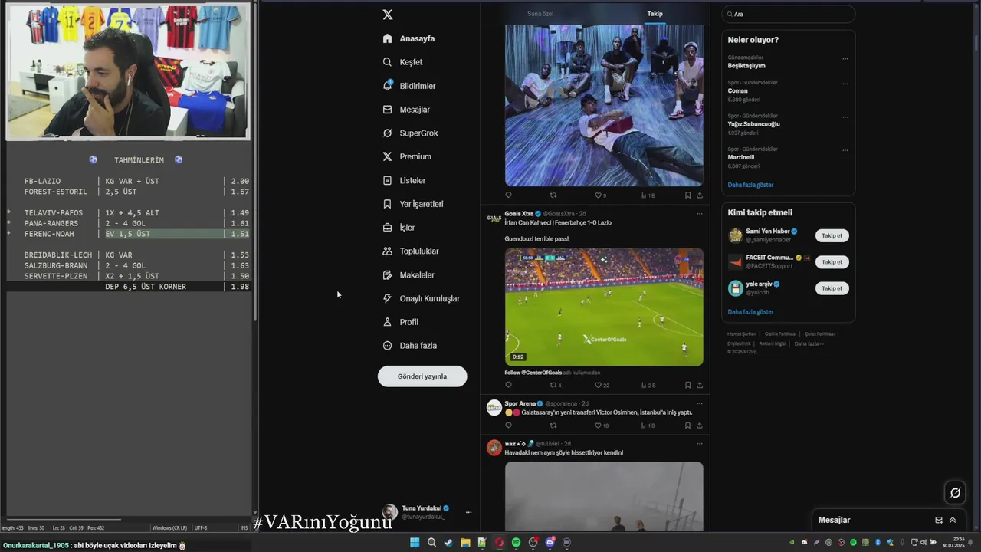
Task: Open Makaleler articles
Action: pos(408,274)
